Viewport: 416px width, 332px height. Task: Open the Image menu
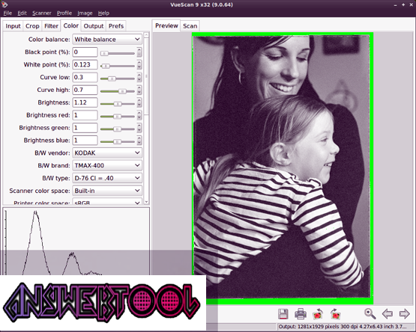point(85,13)
